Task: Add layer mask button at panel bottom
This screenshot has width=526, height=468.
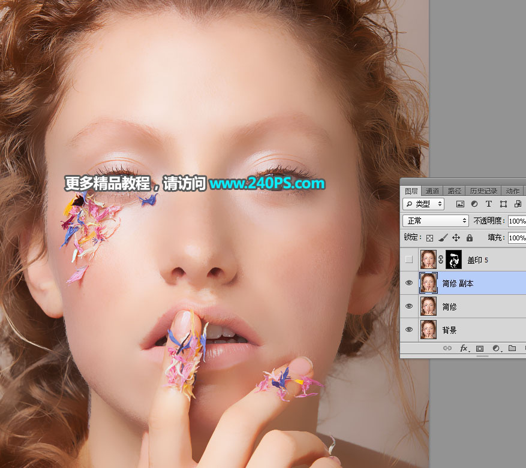Action: 480,348
